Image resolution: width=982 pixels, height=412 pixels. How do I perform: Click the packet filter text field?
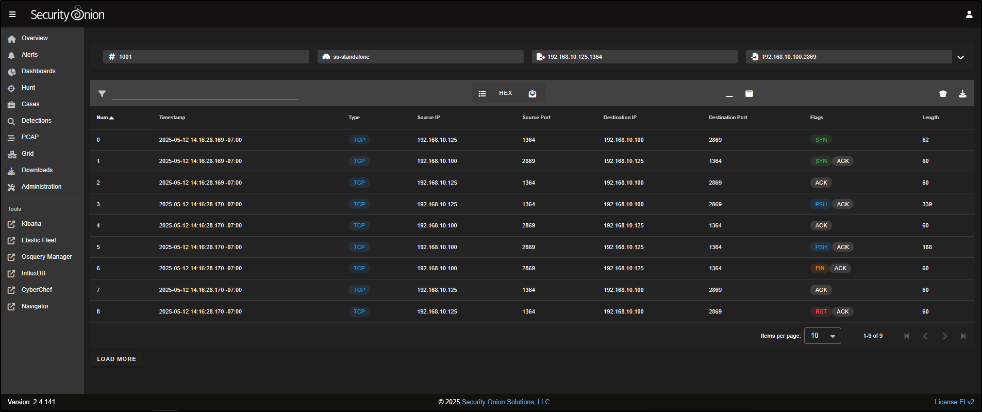coord(205,93)
